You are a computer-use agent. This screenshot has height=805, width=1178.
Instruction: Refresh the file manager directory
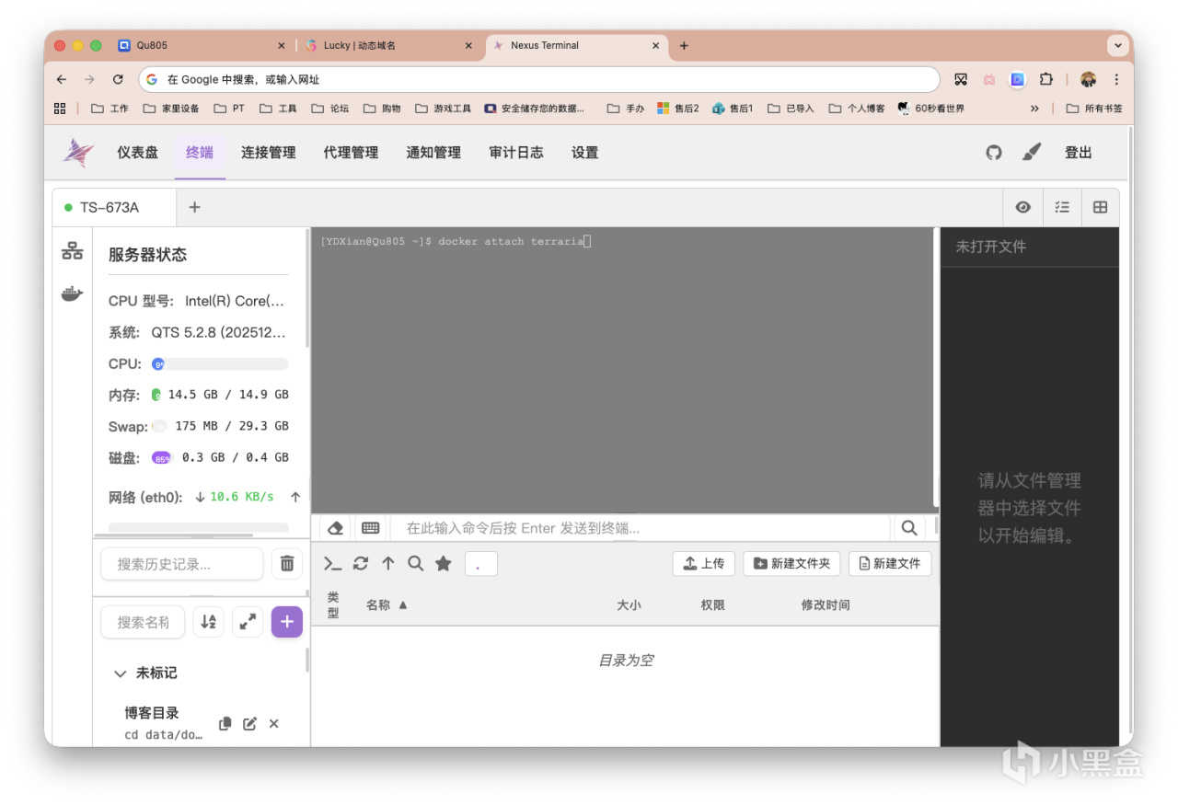pyautogui.click(x=361, y=564)
